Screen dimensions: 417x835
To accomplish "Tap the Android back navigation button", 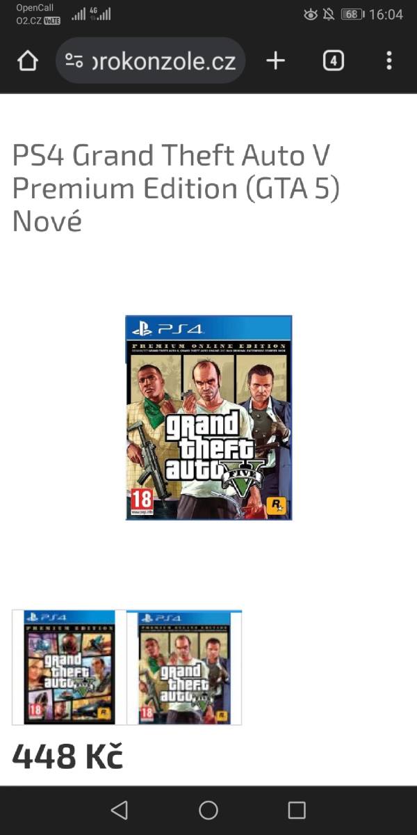I will (x=120, y=810).
